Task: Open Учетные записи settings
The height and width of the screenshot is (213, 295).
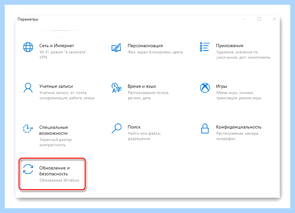Action: pyautogui.click(x=56, y=86)
